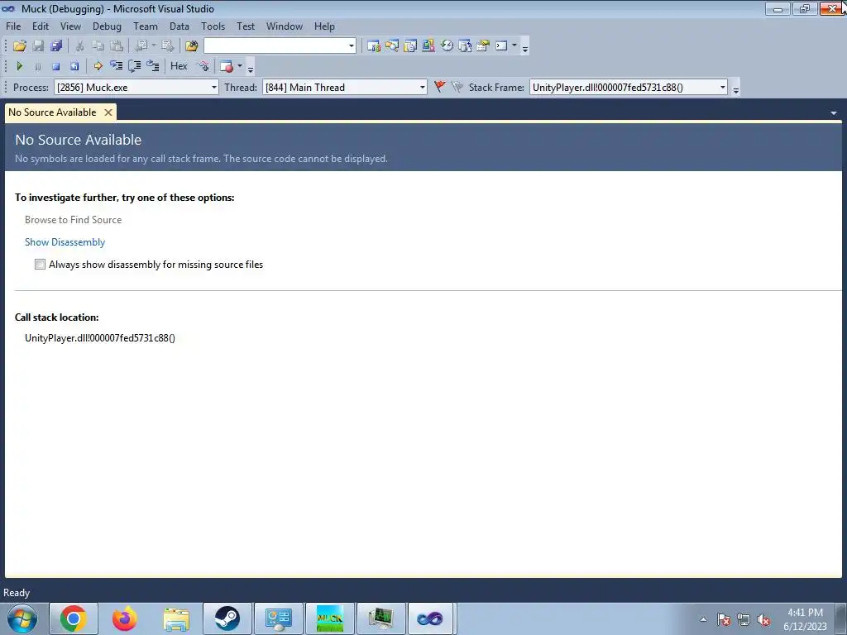847x635 pixels.
Task: Click the Find combo box text field
Action: 275,46
